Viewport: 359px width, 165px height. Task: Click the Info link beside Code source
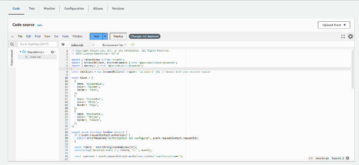pos(40,25)
